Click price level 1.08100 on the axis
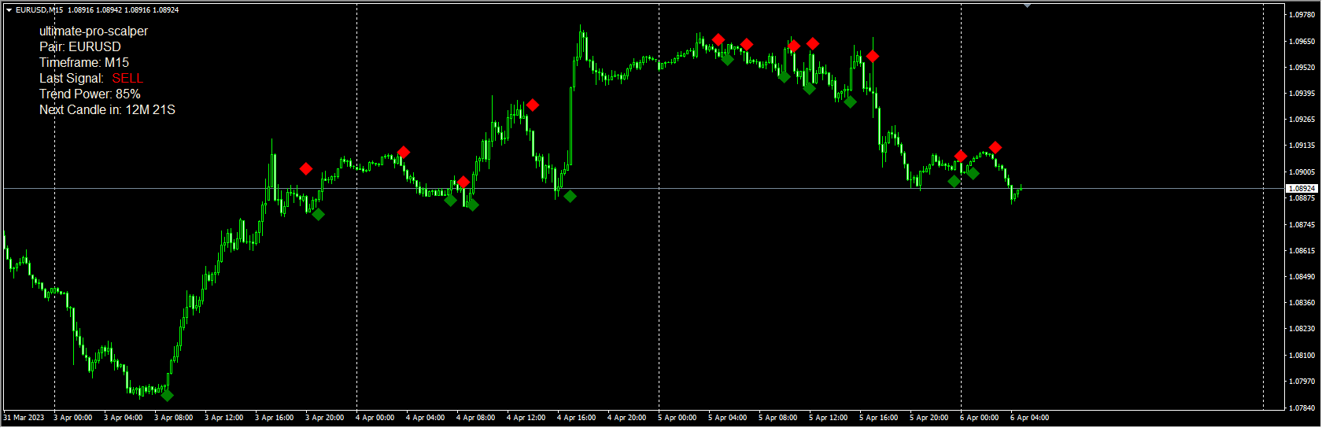Viewport: 1322px width, 428px height. coord(1302,356)
